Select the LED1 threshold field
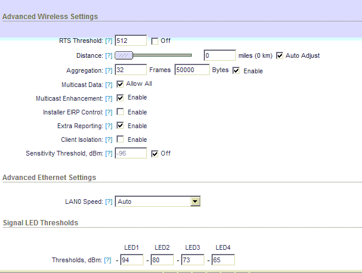The width and height of the screenshot is (362, 273). (131, 260)
